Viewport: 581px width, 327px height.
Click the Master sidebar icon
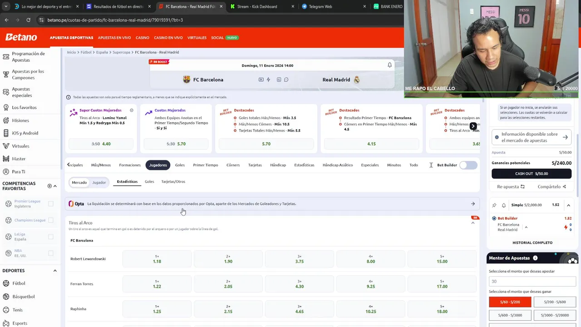pos(6,159)
